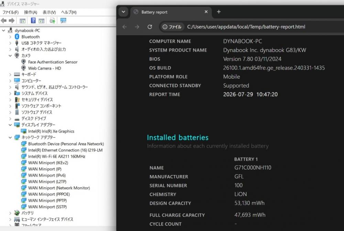Click the browser forward arrow
The width and height of the screenshot is (344, 231).
click(137, 27)
